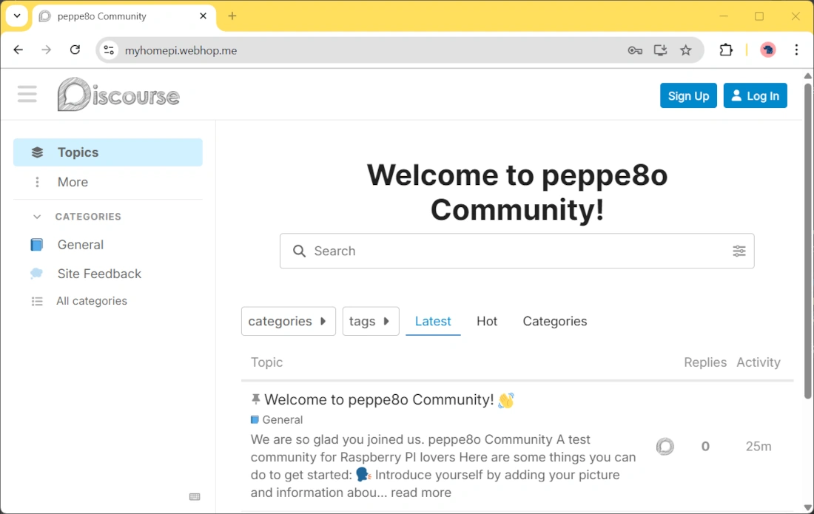Viewport: 814px width, 514px height.
Task: Select Topics in the sidebar
Action: point(108,152)
